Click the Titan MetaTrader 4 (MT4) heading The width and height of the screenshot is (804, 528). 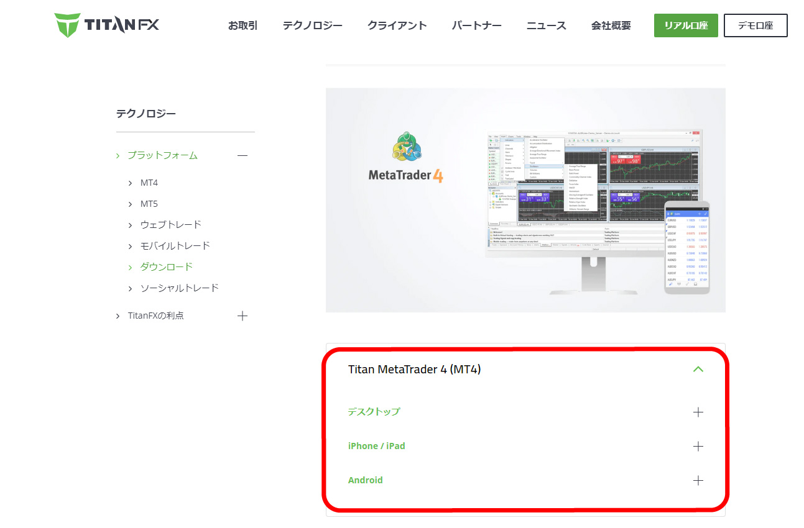point(415,369)
